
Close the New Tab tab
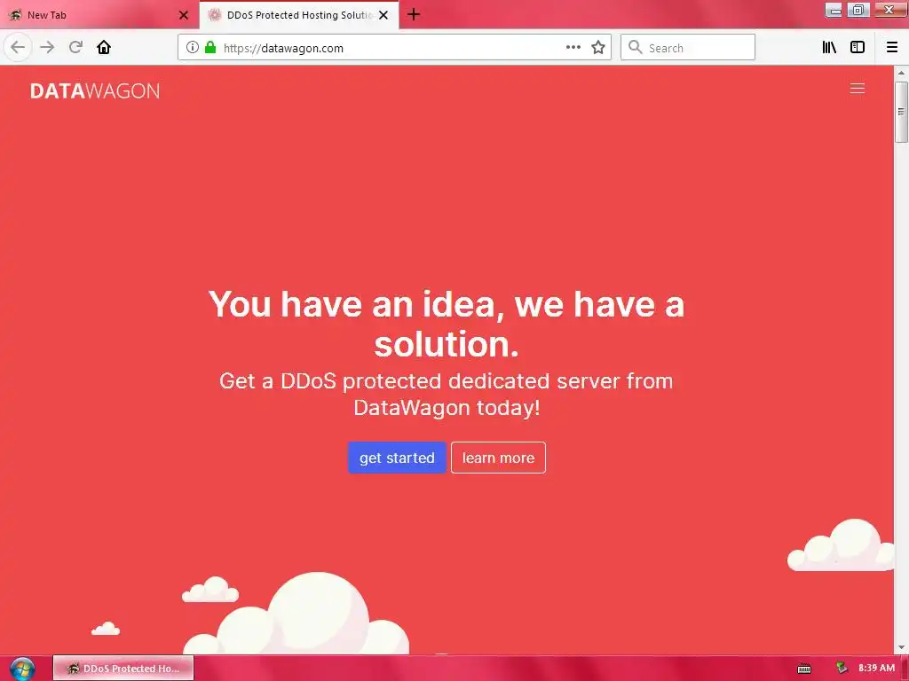[184, 15]
